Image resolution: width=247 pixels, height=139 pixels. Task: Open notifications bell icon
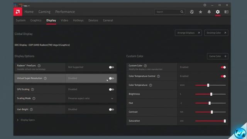[x=209, y=12]
